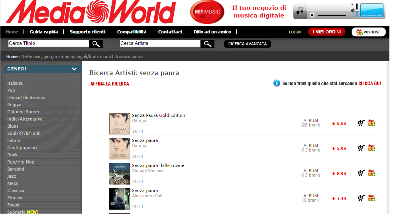Select the Reggae genre
Image resolution: width=393 pixels, height=214 pixels.
(15, 105)
